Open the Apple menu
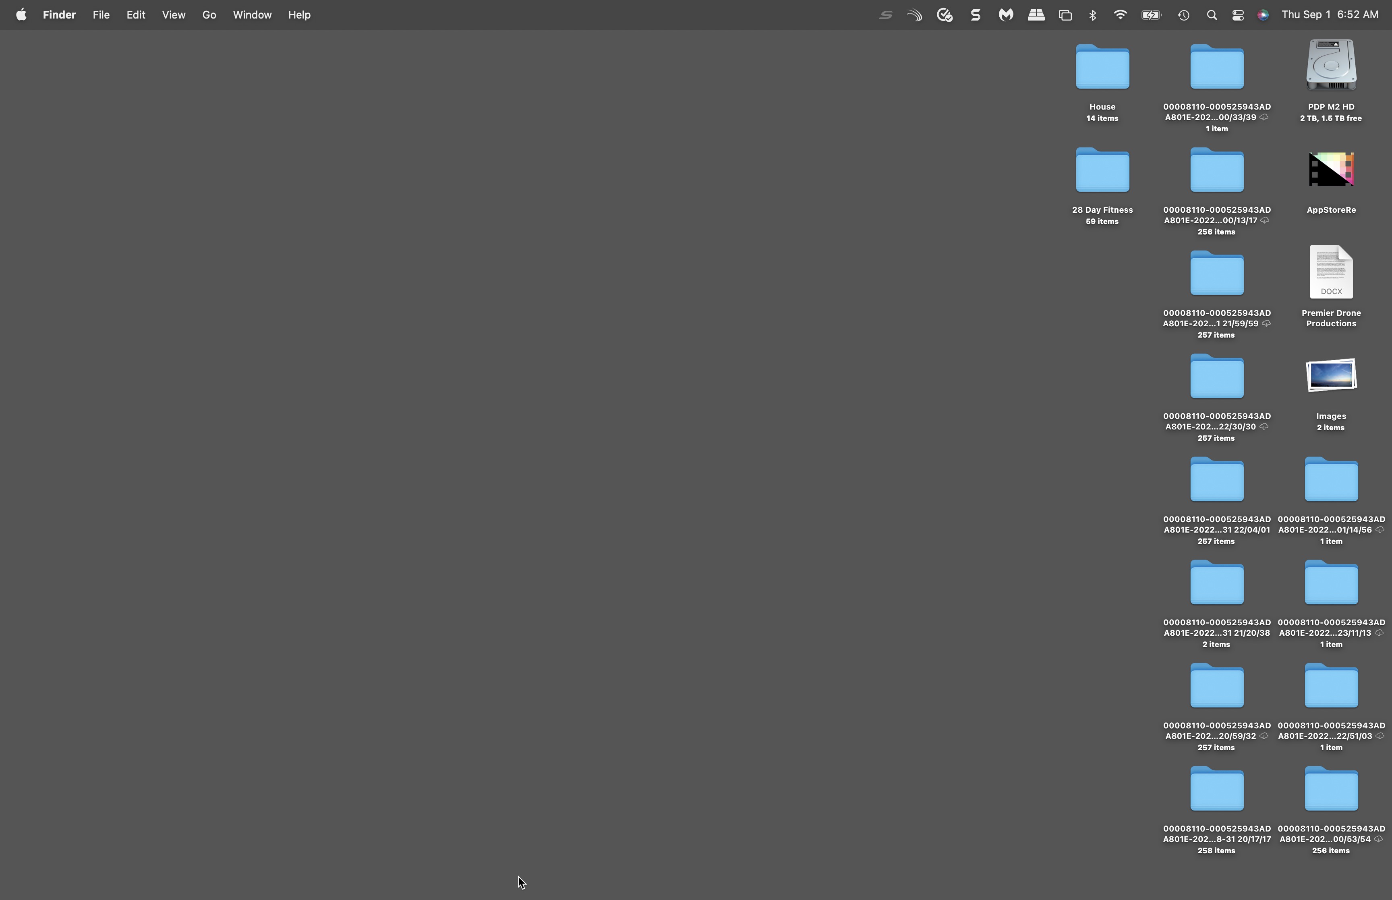Screen dimensions: 1392x900 point(21,15)
